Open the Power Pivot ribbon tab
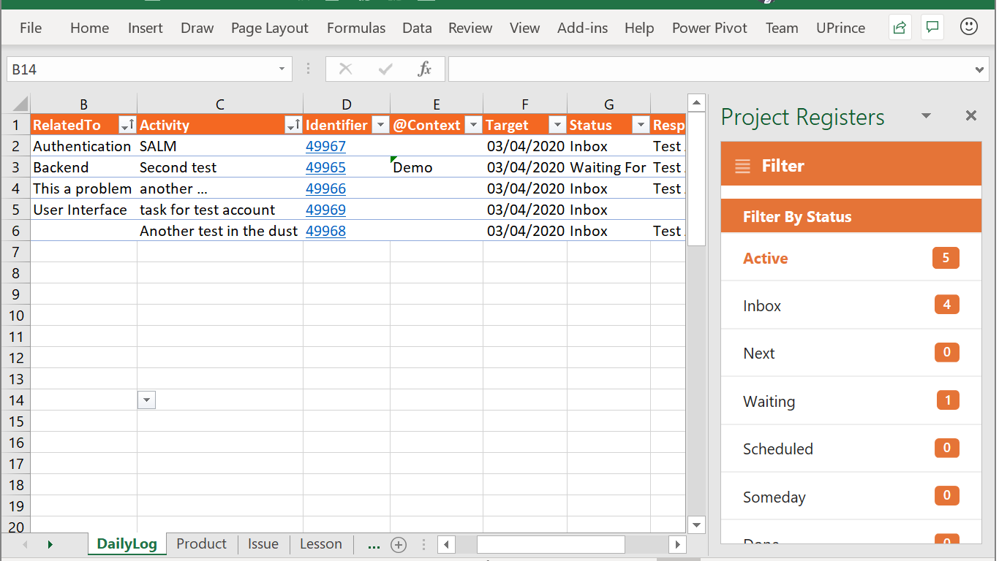Viewport: 999px width, 561px height. click(709, 28)
